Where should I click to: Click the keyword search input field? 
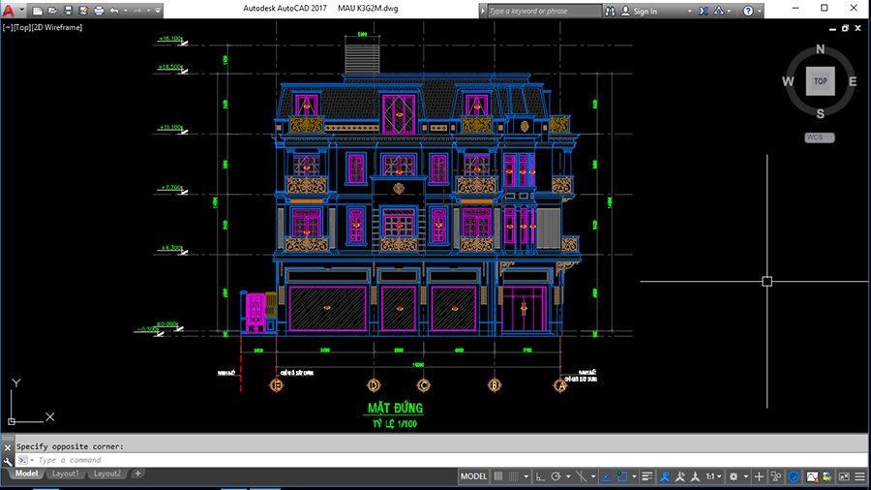tap(544, 11)
